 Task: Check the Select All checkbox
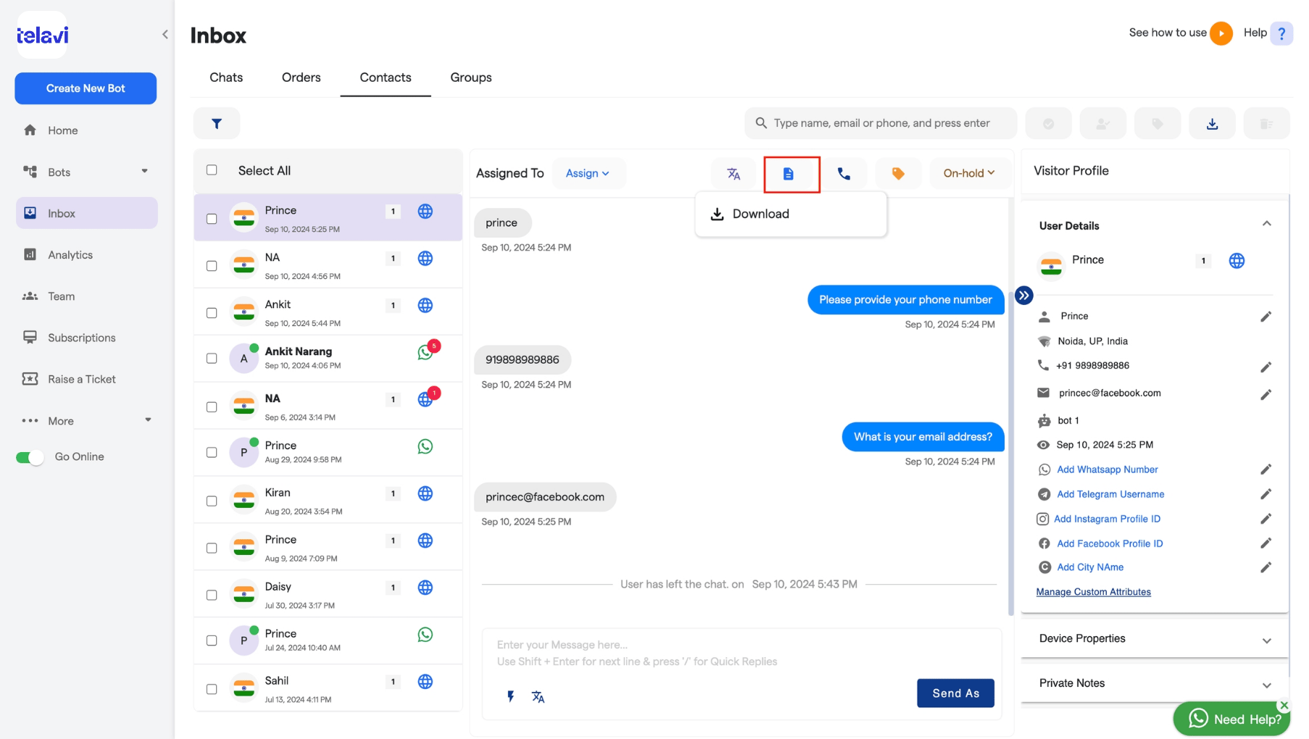pyautogui.click(x=212, y=170)
